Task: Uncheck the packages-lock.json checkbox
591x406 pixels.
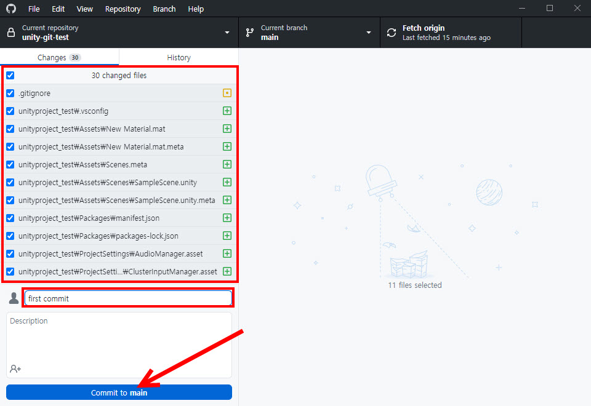Action: pos(10,236)
